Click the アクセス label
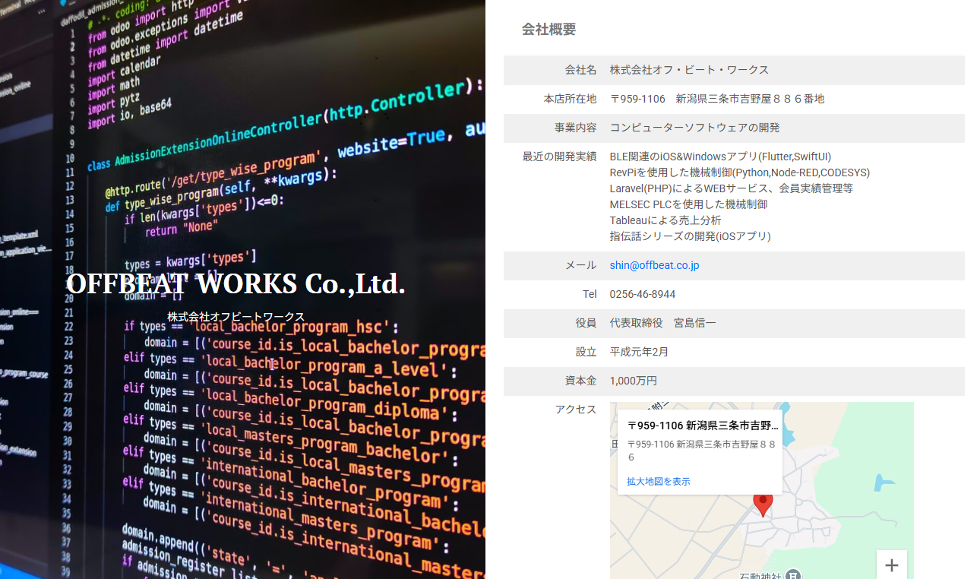The width and height of the screenshot is (980, 579). [x=576, y=410]
